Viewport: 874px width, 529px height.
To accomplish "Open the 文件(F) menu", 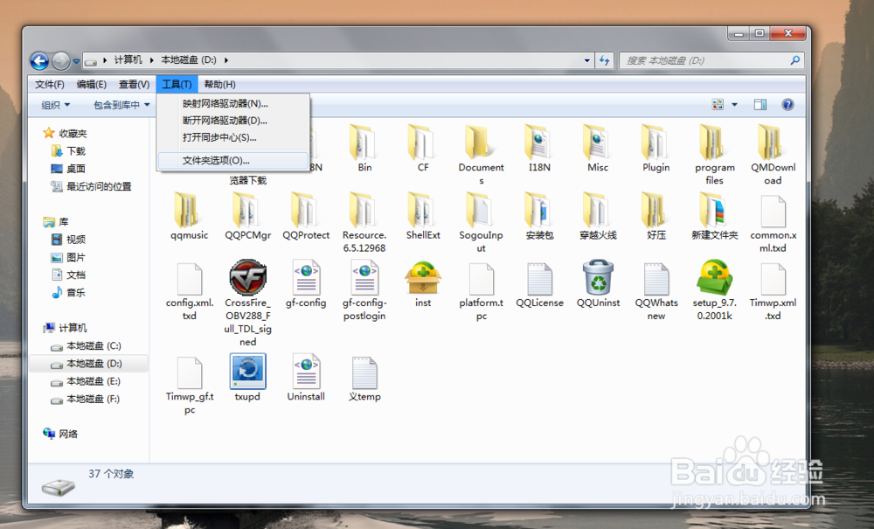I will [50, 84].
